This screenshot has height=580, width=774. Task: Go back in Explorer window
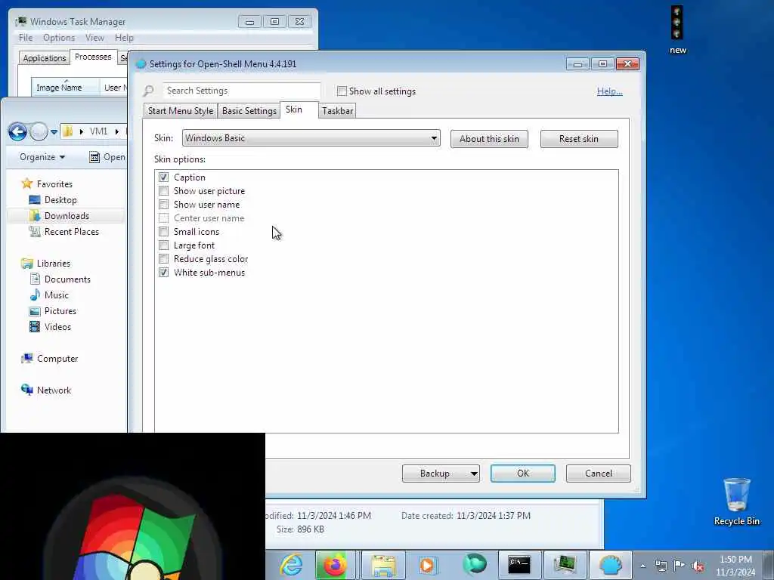[18, 131]
